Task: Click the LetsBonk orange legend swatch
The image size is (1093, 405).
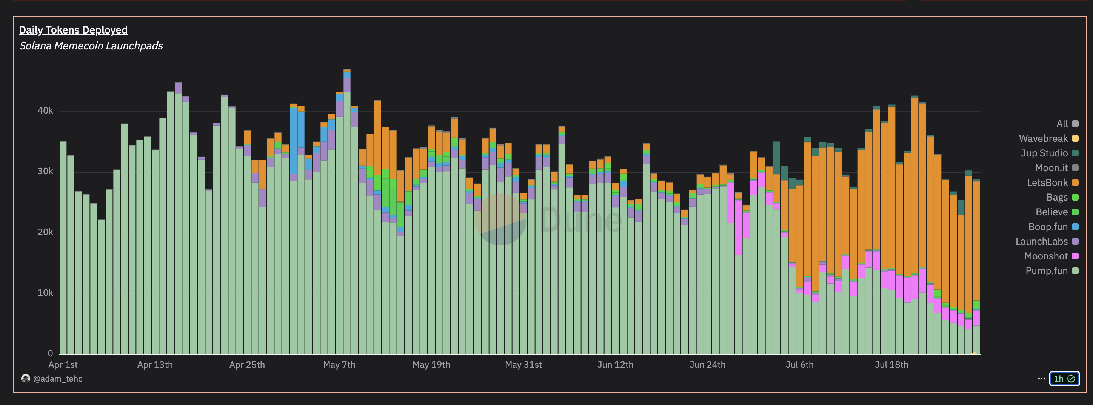Action: (1075, 183)
